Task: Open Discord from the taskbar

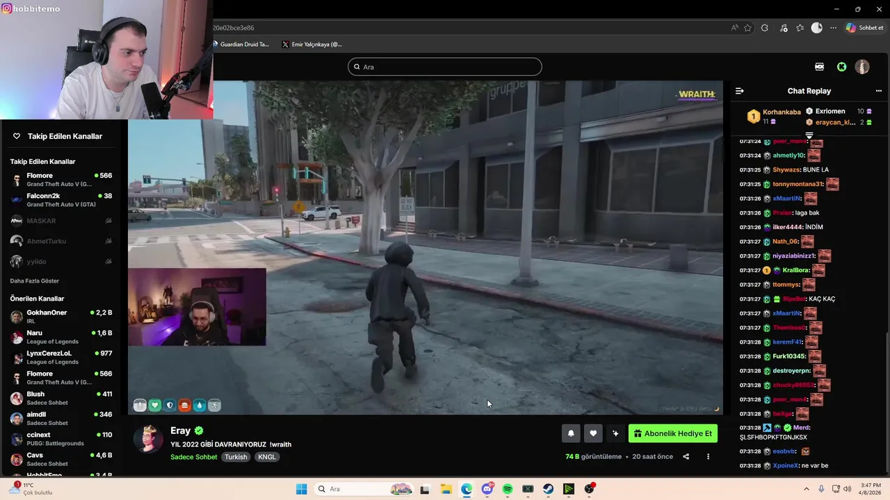Action: tap(487, 489)
